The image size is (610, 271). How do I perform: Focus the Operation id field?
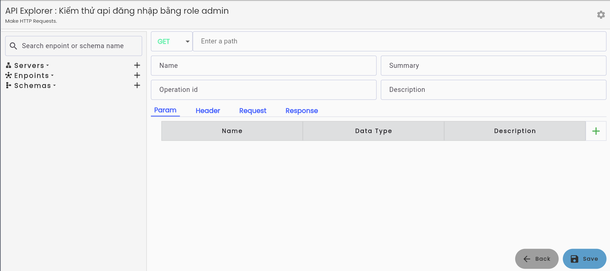pyautogui.click(x=264, y=90)
